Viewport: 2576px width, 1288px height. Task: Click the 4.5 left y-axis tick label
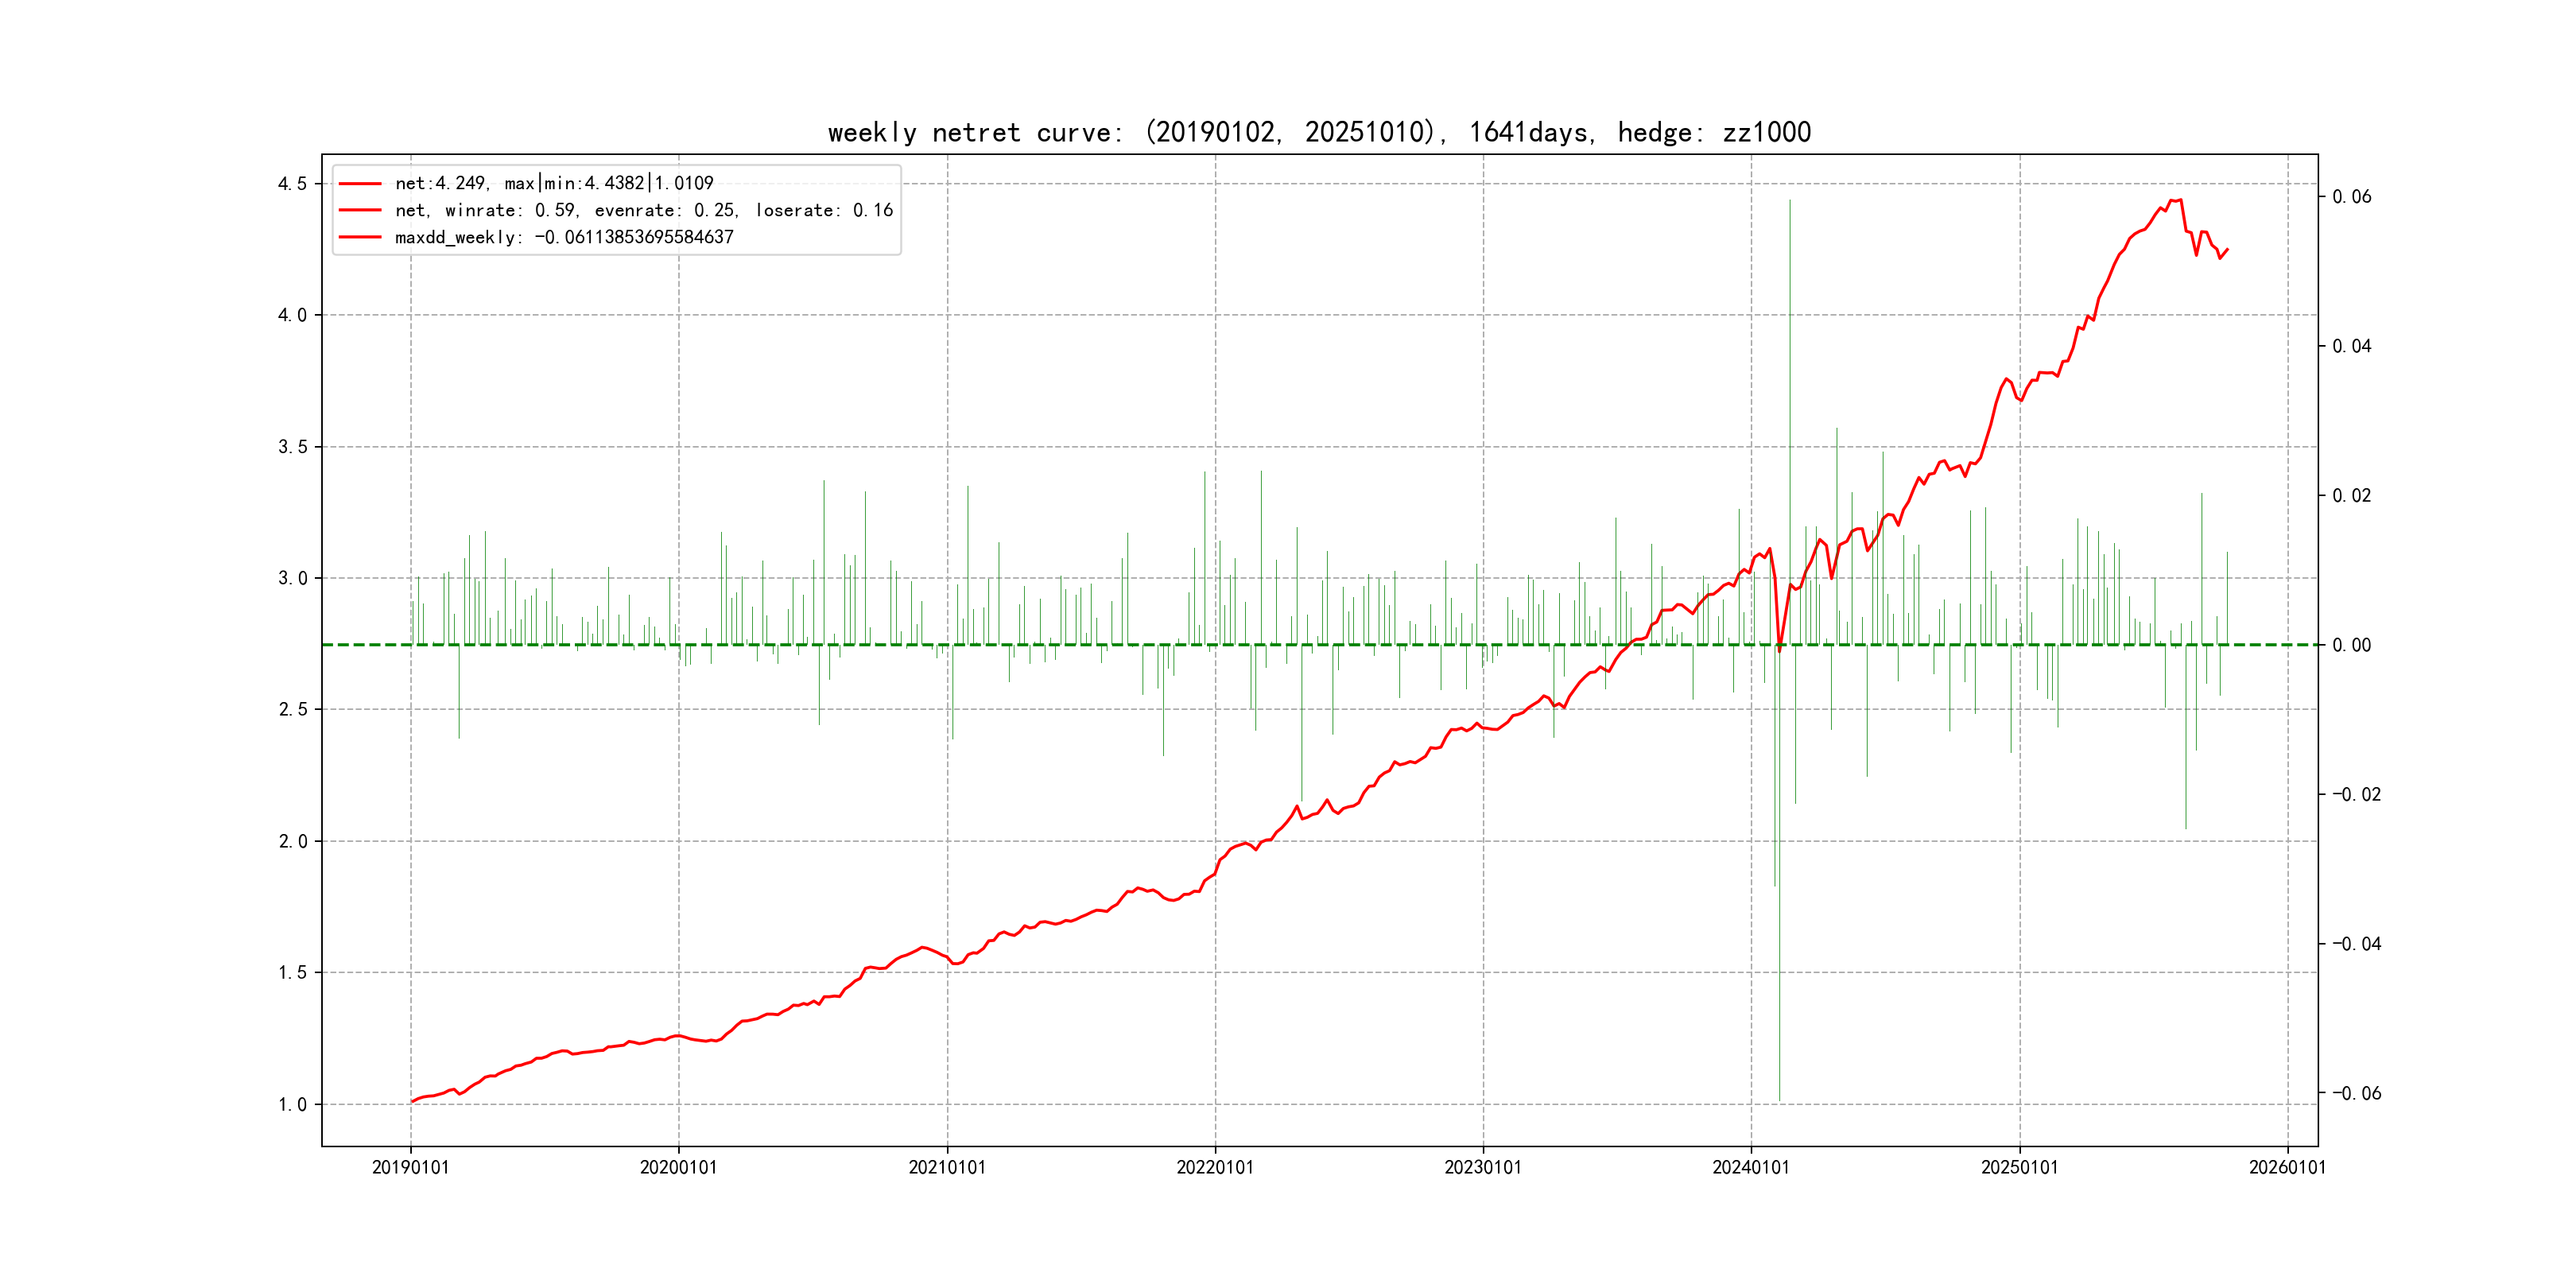tap(292, 184)
